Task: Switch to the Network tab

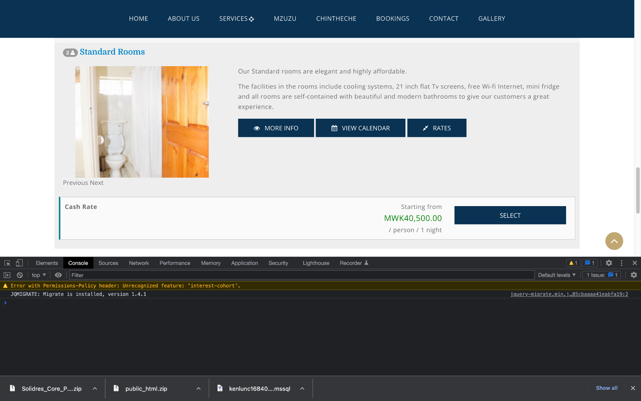Action: click(139, 263)
